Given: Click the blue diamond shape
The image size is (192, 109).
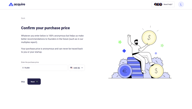Looking at the screenshot, I should click(x=124, y=51).
